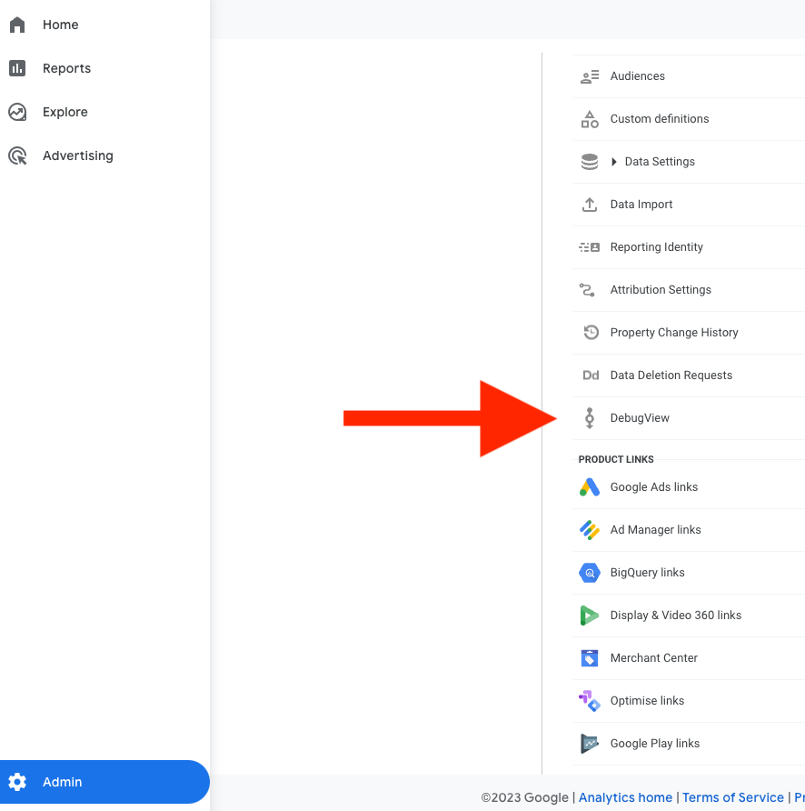Screen dimensions: 805x811
Task: Click the DebugView icon
Action: click(590, 418)
